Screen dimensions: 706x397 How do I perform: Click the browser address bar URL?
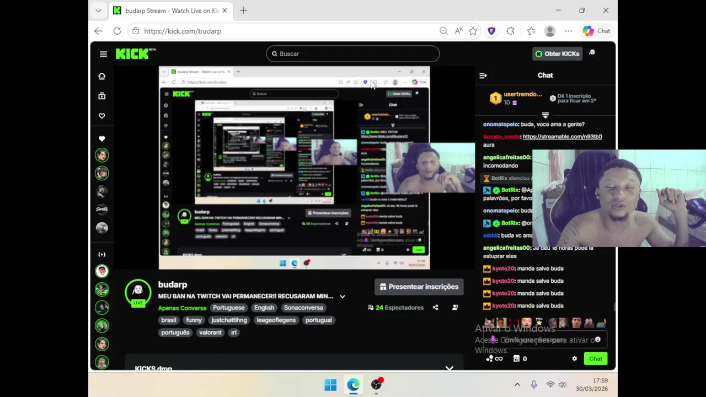(x=183, y=31)
